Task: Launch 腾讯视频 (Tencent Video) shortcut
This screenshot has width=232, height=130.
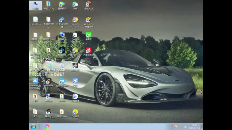Action: pos(62,5)
